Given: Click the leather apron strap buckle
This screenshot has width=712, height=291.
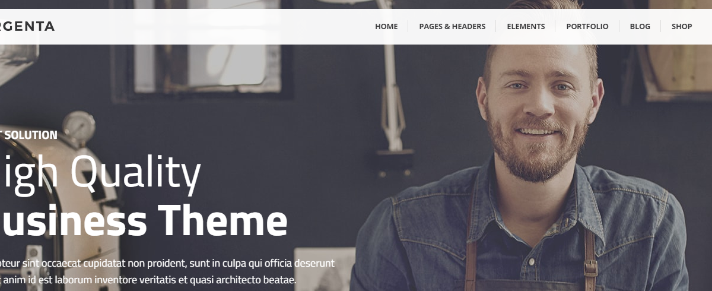Looking at the screenshot, I should click(590, 267).
